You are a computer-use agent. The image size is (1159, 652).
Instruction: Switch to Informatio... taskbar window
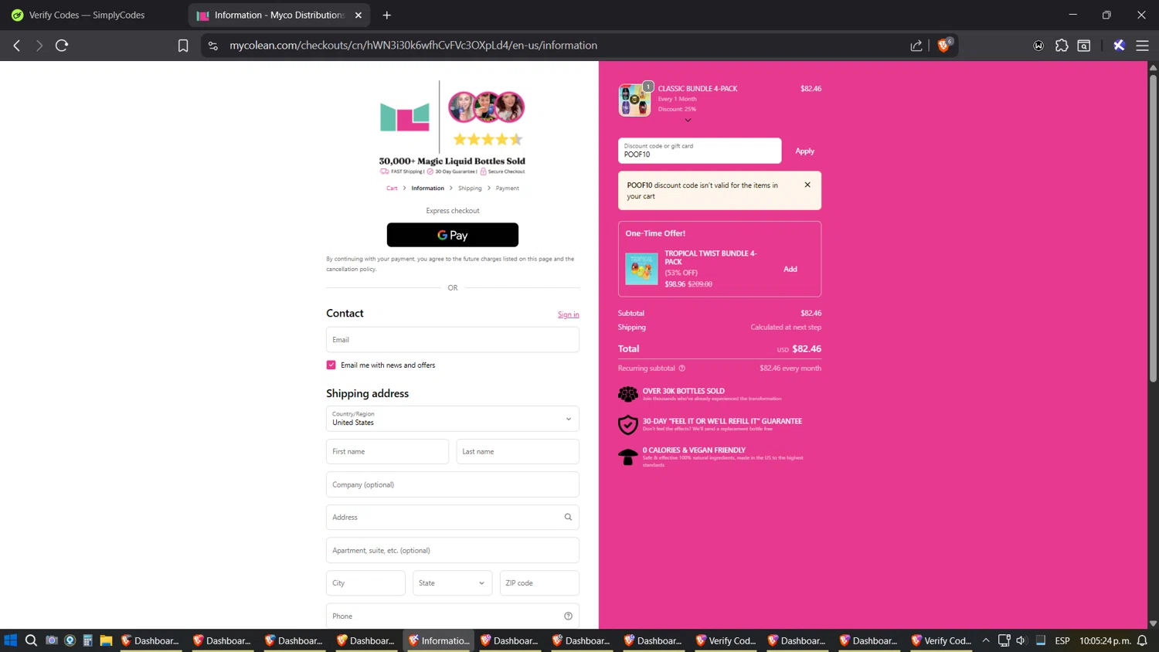click(x=439, y=640)
